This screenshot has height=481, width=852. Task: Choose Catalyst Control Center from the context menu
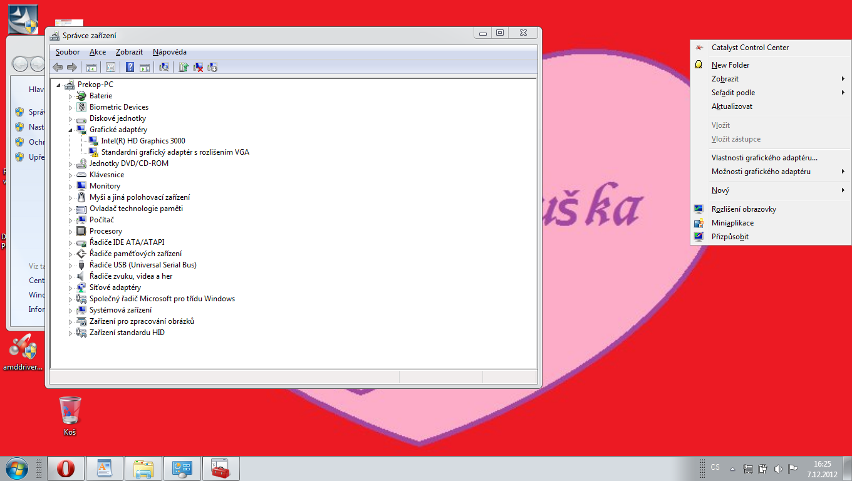771,48
